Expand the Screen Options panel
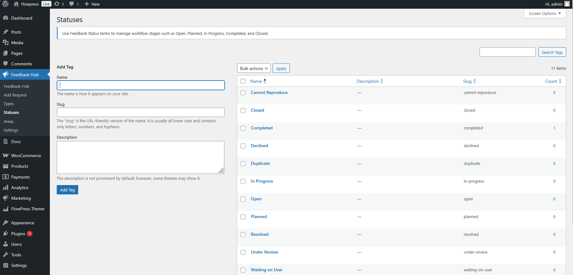Viewport: 573px width, 275px height. click(545, 13)
